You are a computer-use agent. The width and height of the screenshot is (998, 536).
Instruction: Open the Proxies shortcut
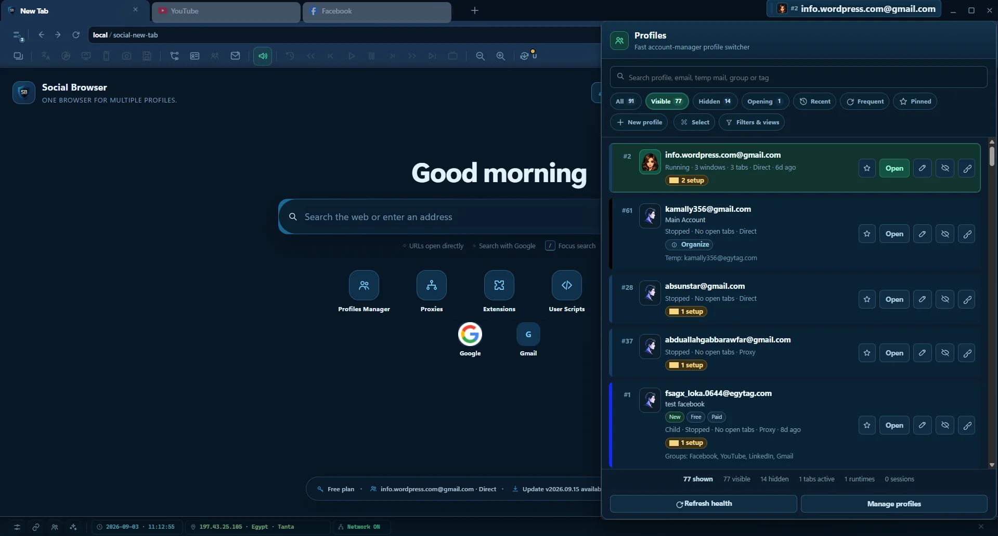click(432, 291)
